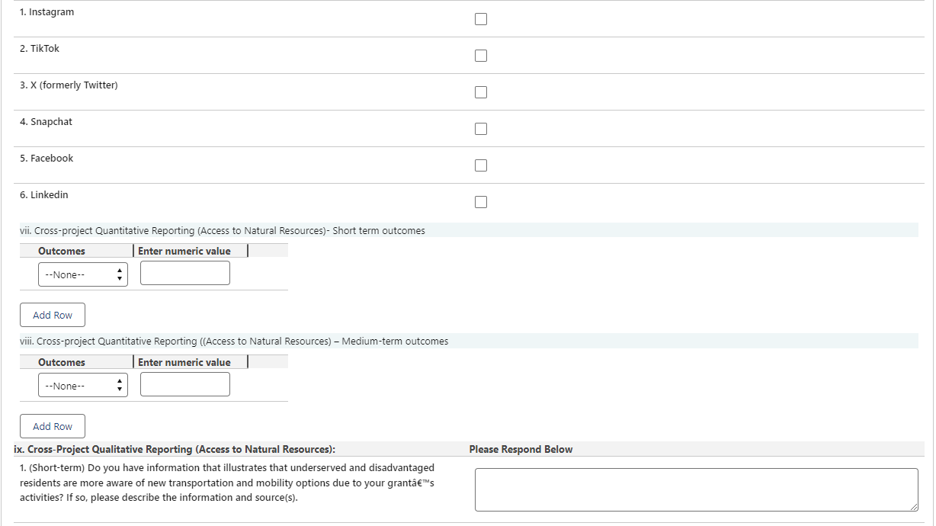
Task: Click the qualitative response text area
Action: tap(696, 489)
